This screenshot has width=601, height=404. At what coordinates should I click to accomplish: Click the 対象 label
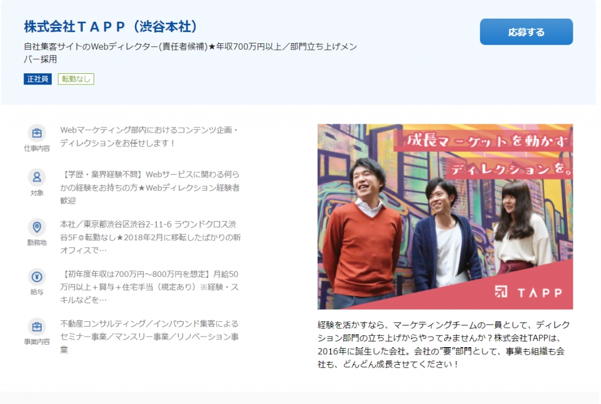click(37, 193)
